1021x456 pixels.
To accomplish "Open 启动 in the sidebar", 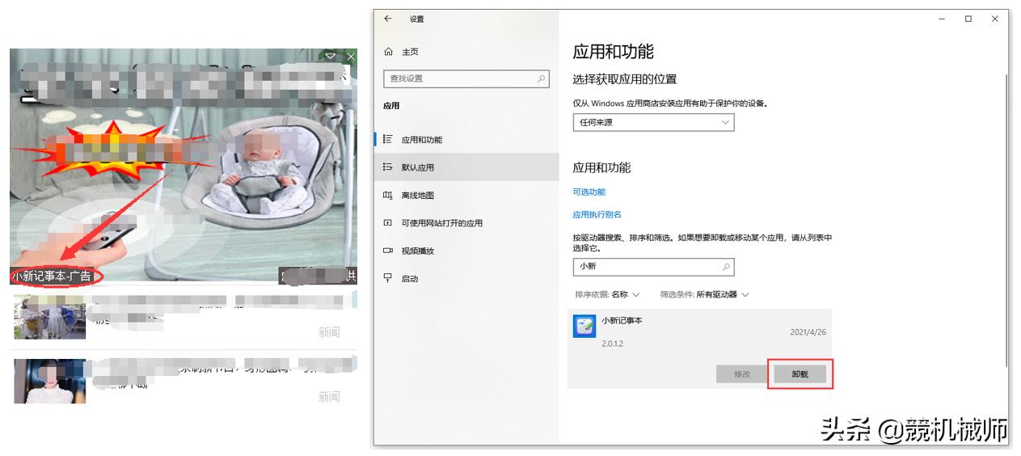I will tap(466, 278).
